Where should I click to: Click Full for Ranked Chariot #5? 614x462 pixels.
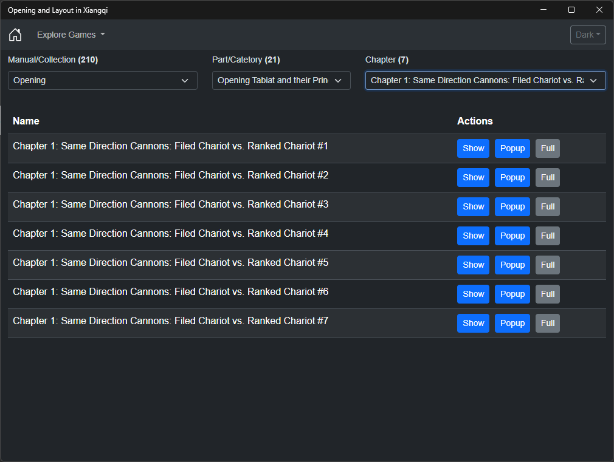click(547, 265)
